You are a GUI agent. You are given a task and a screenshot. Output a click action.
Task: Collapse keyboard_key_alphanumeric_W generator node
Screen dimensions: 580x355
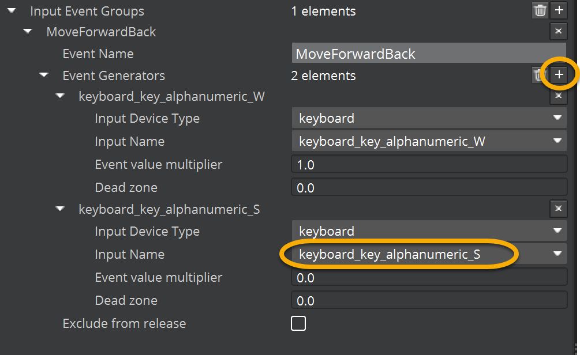[x=60, y=96]
